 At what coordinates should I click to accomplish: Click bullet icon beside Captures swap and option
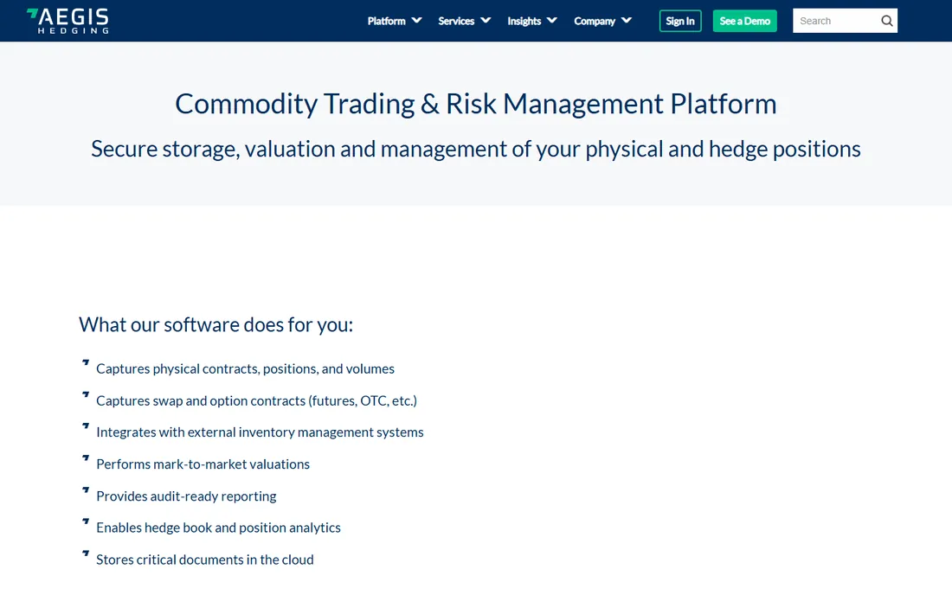tap(86, 395)
